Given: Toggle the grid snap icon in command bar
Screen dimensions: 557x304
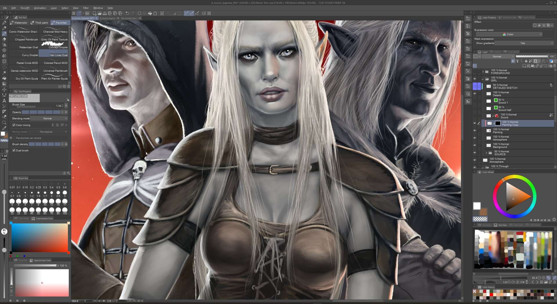Looking at the screenshot, I should coord(209,13).
